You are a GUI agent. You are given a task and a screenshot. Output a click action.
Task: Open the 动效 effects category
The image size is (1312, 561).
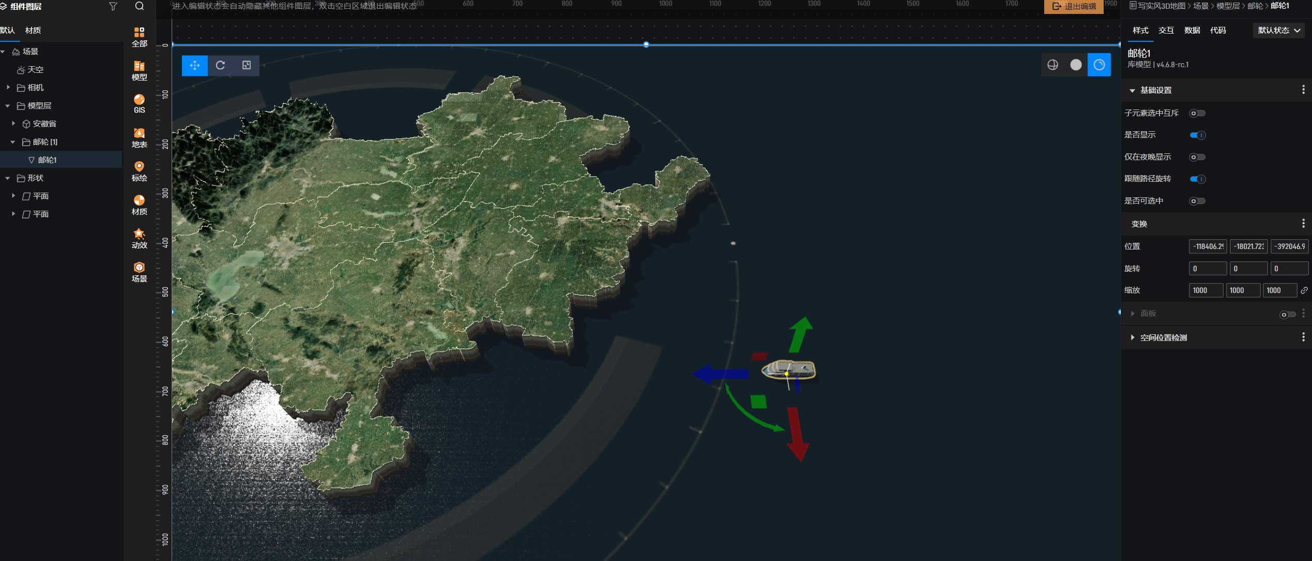tap(139, 238)
